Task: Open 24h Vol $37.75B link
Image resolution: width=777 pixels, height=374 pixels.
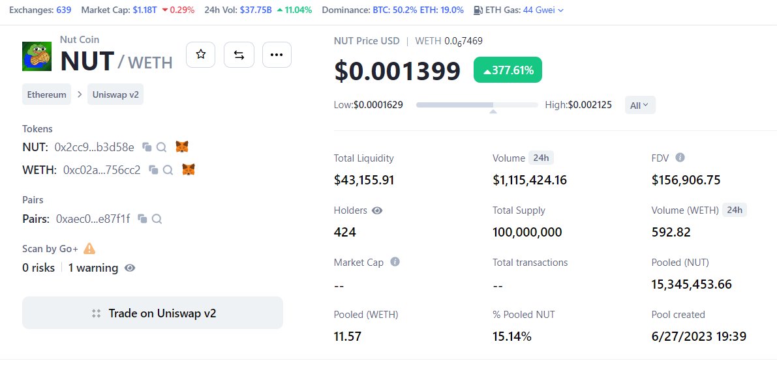Action: coord(256,10)
